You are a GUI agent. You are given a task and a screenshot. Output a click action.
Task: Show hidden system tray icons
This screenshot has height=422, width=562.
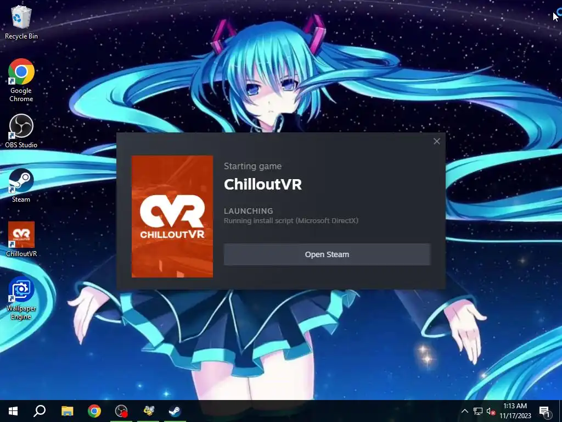coord(464,411)
